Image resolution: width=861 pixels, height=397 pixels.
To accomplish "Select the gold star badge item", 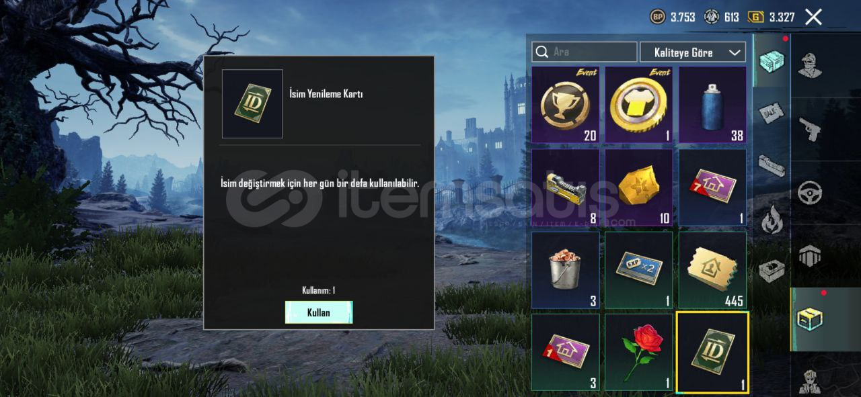I will coord(638,187).
